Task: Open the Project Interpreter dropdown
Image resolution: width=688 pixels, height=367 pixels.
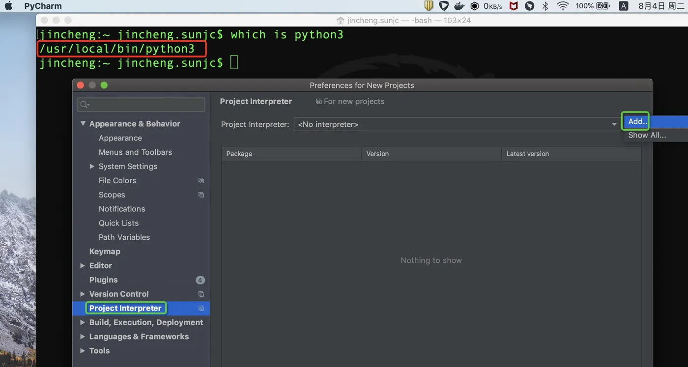Action: [457, 124]
